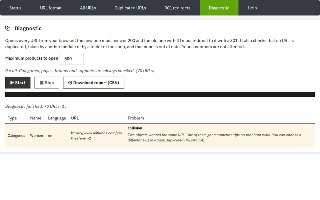The height and width of the screenshot is (200, 320).
Task: Click the Language column header
Action: [x=57, y=118]
